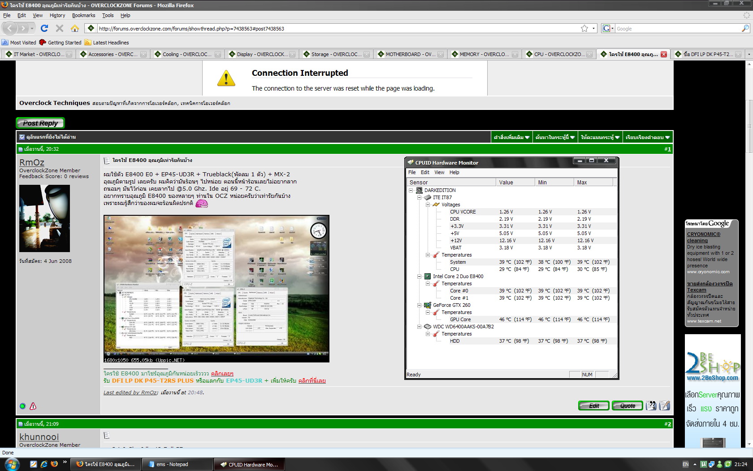Collapse the Intel Core 2 Duo E8400 node
This screenshot has height=471, width=753.
click(x=419, y=276)
